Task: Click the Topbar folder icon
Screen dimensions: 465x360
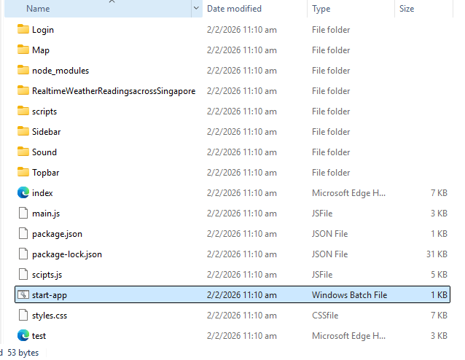Action: (23, 172)
